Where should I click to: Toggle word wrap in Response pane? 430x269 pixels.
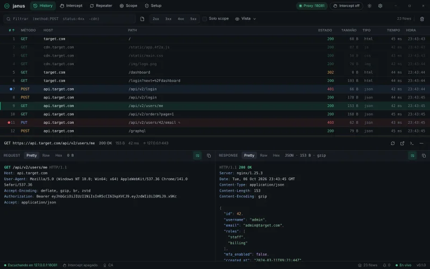412,155
